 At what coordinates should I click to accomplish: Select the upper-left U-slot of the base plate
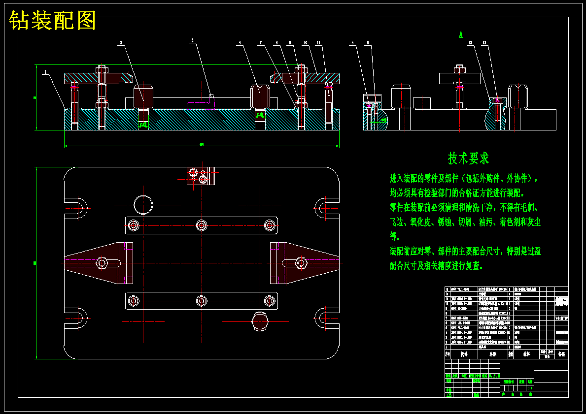(x=76, y=208)
